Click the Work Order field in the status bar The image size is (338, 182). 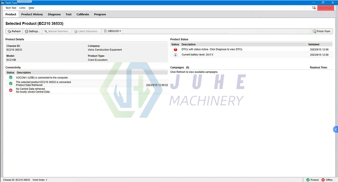point(40,180)
